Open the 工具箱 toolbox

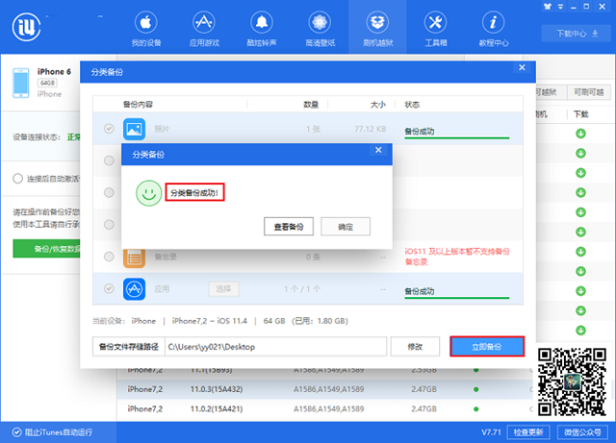pos(436,29)
